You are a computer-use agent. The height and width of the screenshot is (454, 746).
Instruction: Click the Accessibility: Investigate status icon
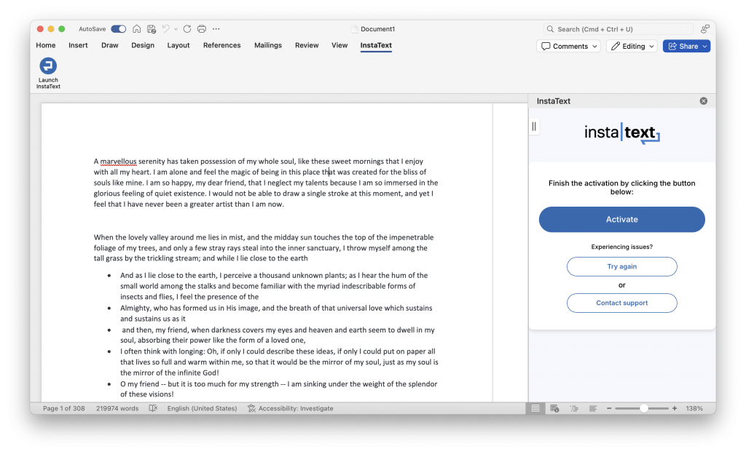tap(251, 408)
